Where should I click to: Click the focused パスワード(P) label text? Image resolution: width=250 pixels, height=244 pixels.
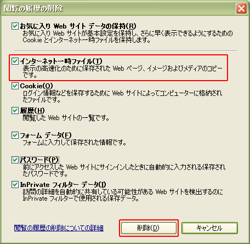(x=39, y=160)
